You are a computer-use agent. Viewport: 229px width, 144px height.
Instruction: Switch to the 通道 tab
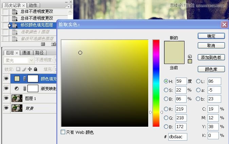(26, 53)
